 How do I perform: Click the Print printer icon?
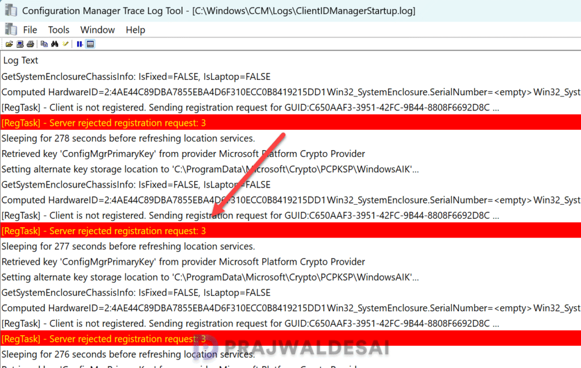coord(31,44)
